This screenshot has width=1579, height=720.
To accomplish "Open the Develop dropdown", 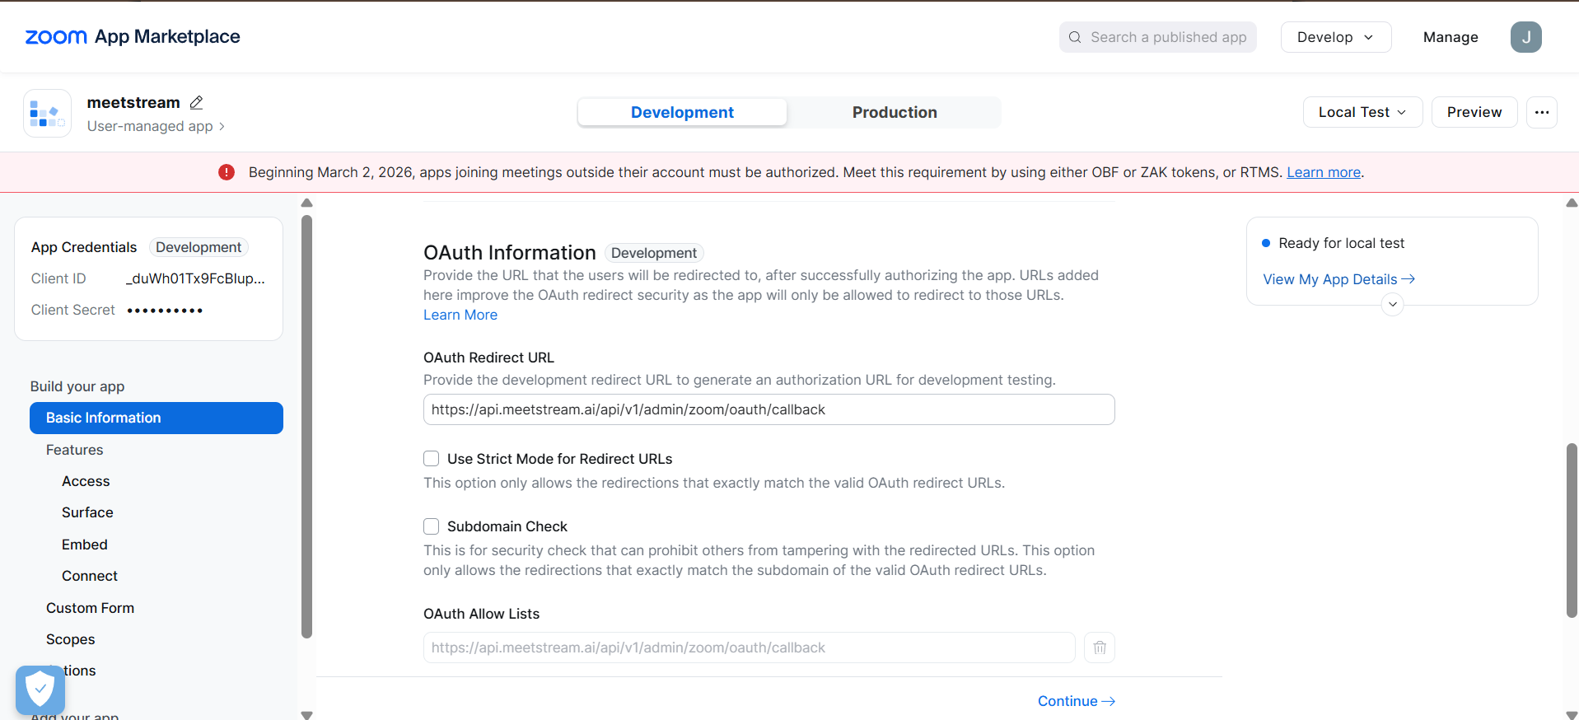I will [1335, 37].
